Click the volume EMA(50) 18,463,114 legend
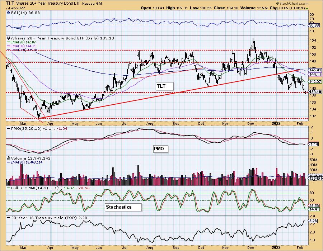This screenshot has width=323, height=251. [25, 162]
